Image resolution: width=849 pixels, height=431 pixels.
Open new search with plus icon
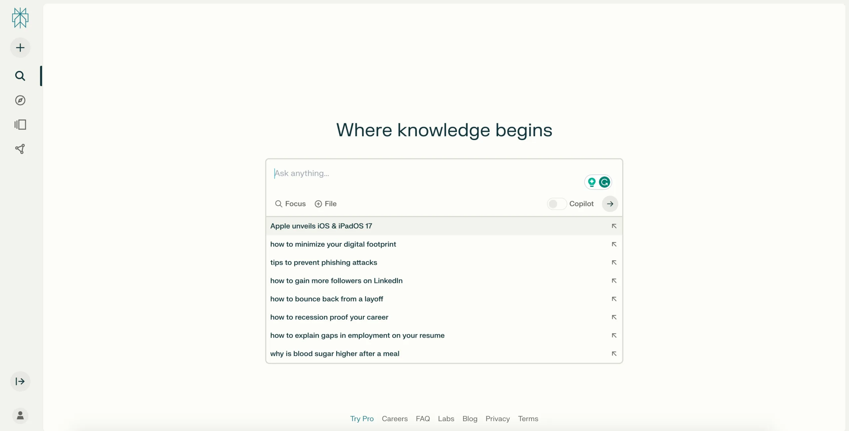point(20,47)
